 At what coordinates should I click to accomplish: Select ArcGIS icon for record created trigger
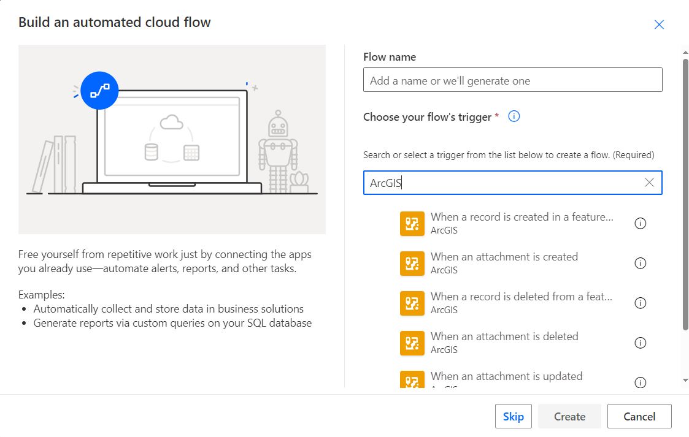[x=412, y=223]
